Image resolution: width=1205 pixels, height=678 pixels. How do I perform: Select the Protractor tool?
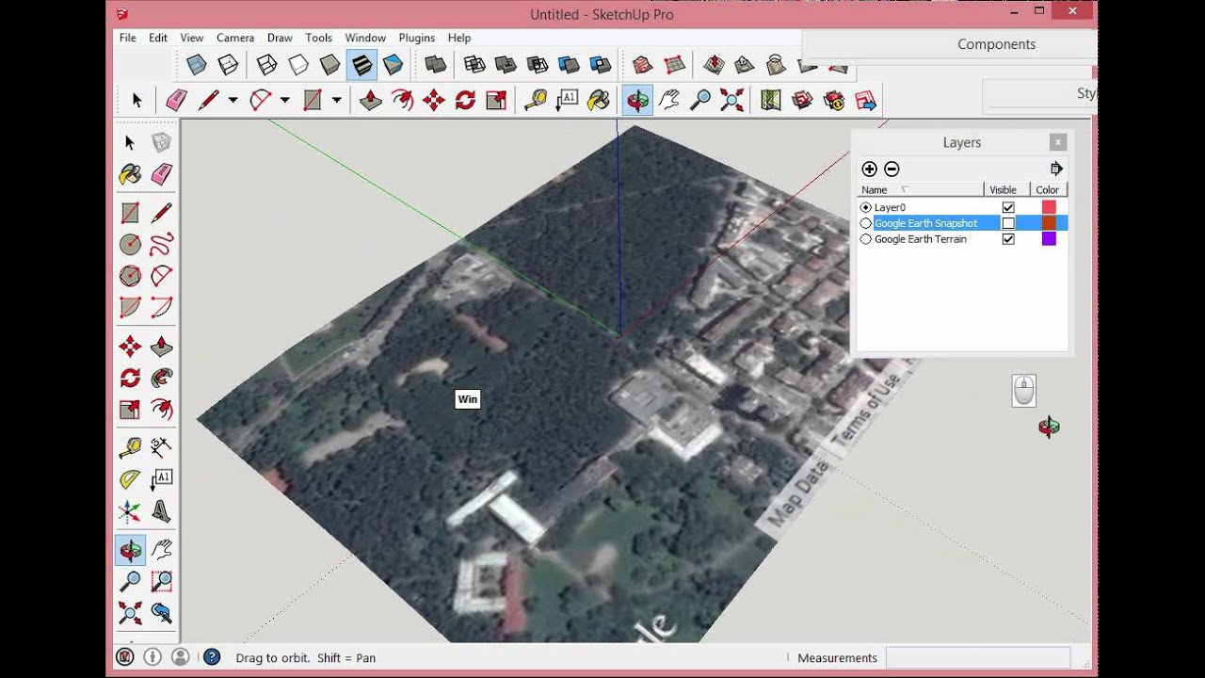(130, 479)
